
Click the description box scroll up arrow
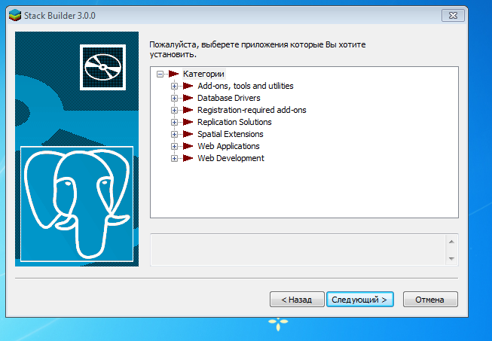click(x=451, y=242)
